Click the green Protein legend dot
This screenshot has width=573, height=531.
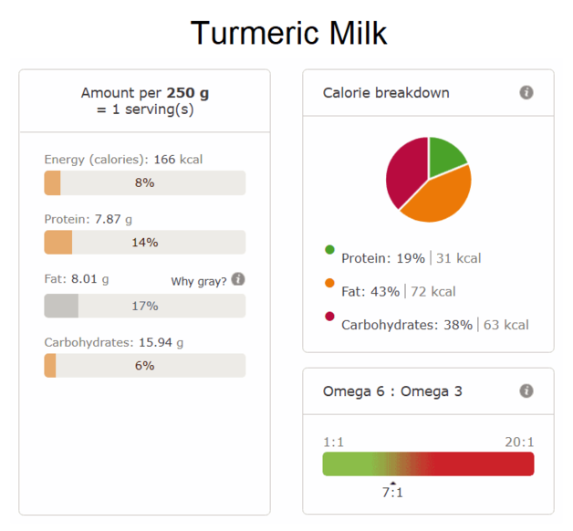(329, 250)
